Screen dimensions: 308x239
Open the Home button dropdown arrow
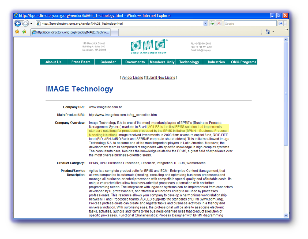[273, 32]
